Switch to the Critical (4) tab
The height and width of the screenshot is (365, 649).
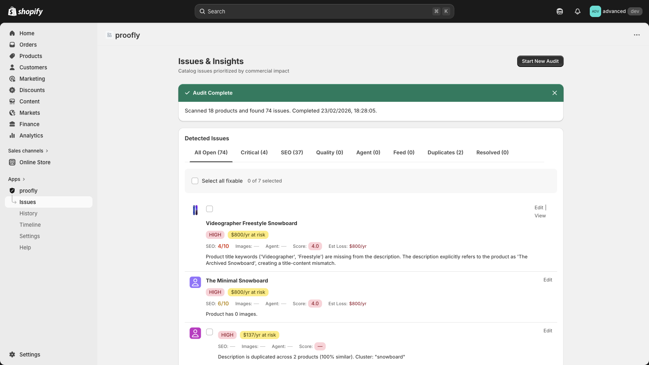pos(254,152)
